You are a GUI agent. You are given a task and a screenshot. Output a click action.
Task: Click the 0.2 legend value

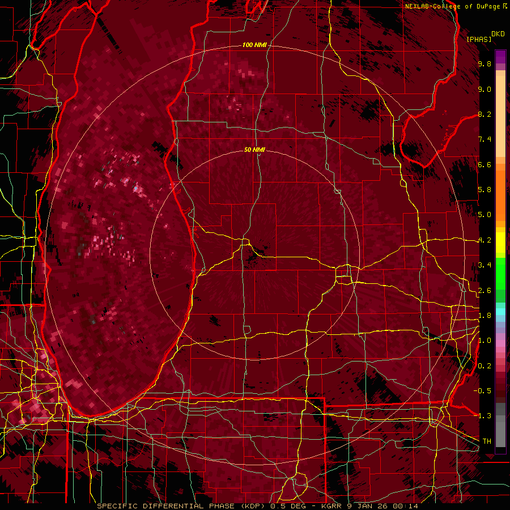coord(484,366)
